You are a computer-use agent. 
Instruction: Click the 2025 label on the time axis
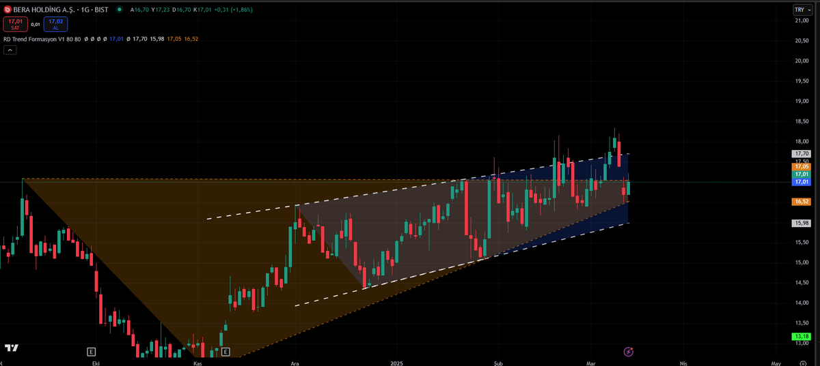[397, 363]
